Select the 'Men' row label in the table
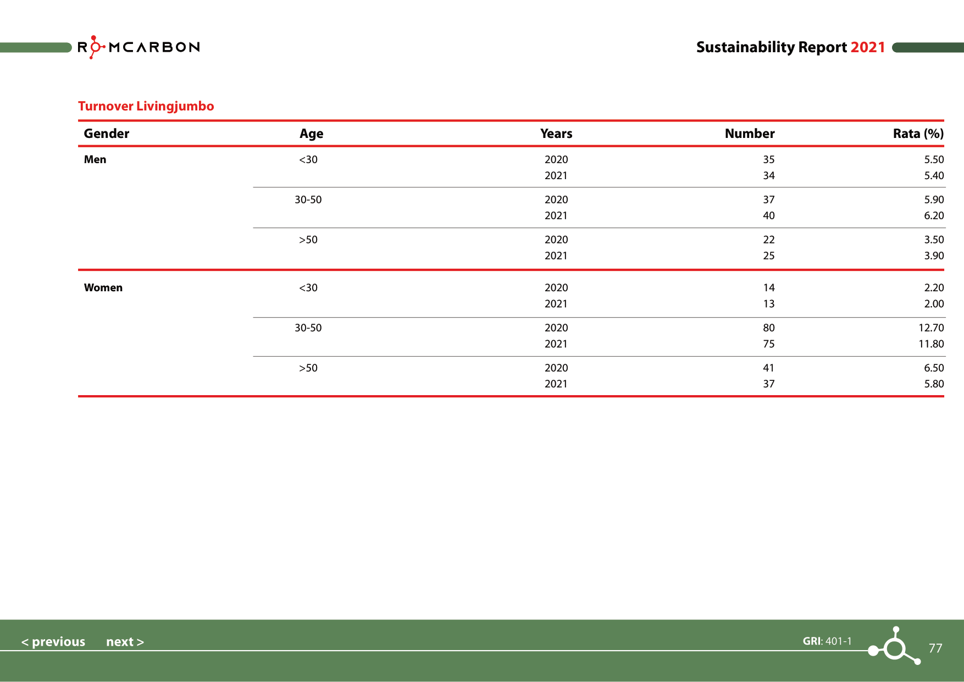The width and height of the screenshot is (964, 682). (x=95, y=159)
